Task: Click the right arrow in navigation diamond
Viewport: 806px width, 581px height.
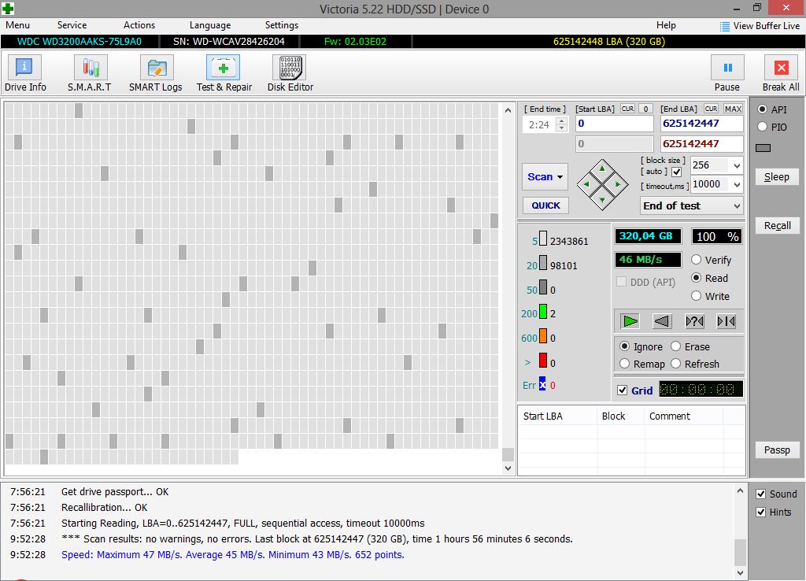Action: click(619, 184)
